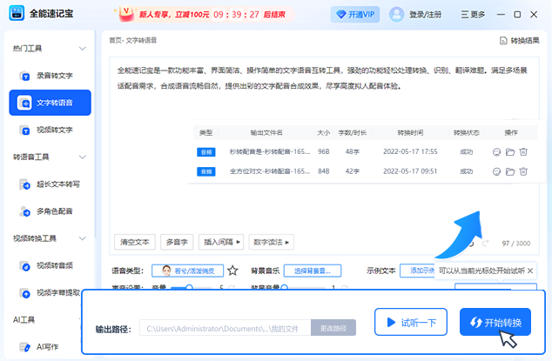This screenshot has width=552, height=361.
Task: Click file name 秒转配音是-秒转配音-165...
Action: 270,151
